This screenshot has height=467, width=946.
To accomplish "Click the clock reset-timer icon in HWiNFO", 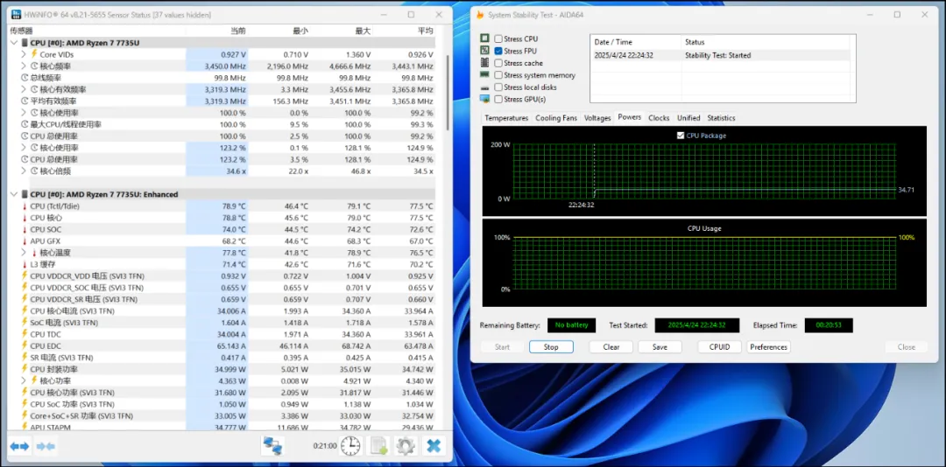I will coord(349,447).
